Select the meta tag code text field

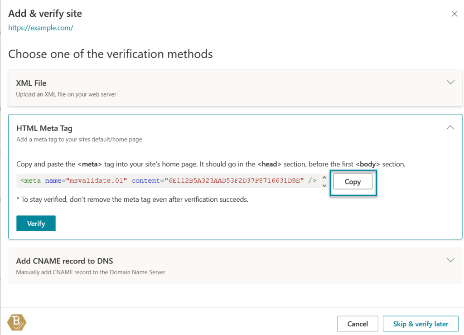168,181
